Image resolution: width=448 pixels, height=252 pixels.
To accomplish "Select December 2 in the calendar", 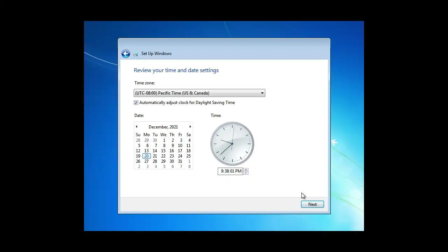I will click(172, 140).
